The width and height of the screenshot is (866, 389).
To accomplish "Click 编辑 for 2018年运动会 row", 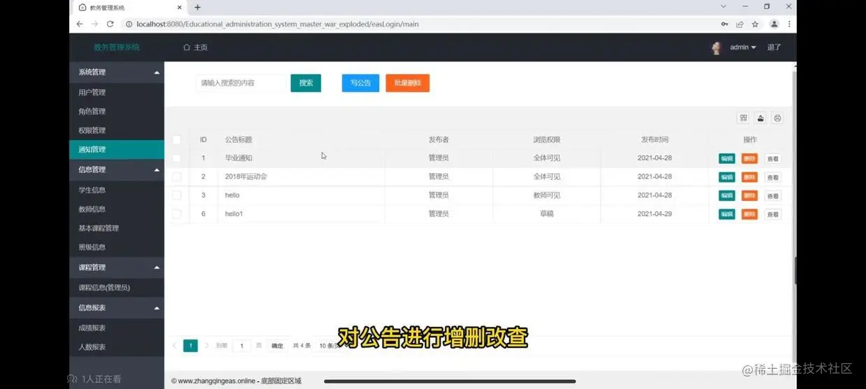I will pyautogui.click(x=727, y=177).
